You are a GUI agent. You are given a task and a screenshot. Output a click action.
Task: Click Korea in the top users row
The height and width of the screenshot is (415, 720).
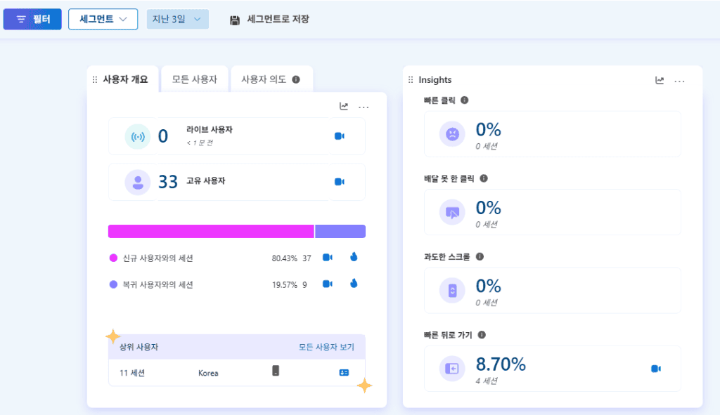(x=208, y=374)
